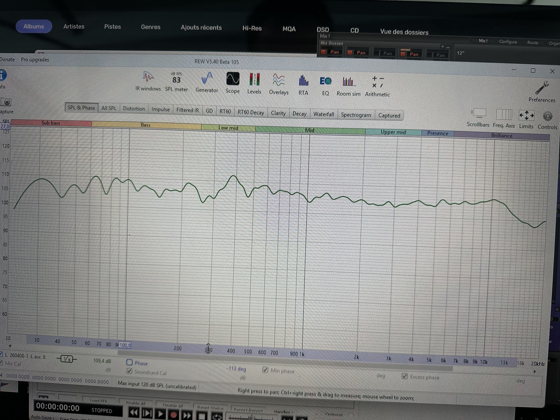The image size is (560, 420).
Task: Open Hi-Res category in music player
Action: pyautogui.click(x=252, y=28)
